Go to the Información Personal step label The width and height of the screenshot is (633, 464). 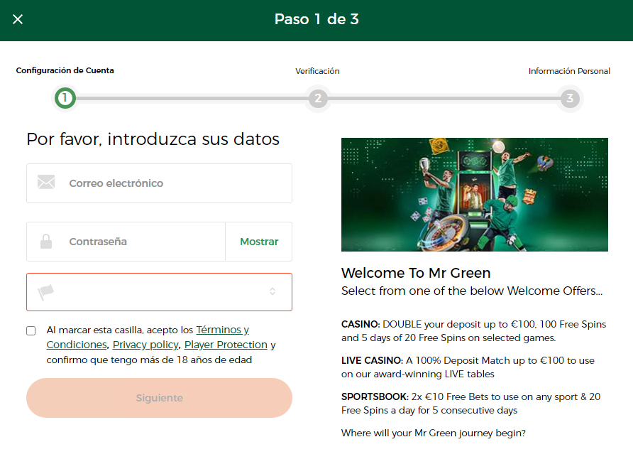pyautogui.click(x=569, y=71)
